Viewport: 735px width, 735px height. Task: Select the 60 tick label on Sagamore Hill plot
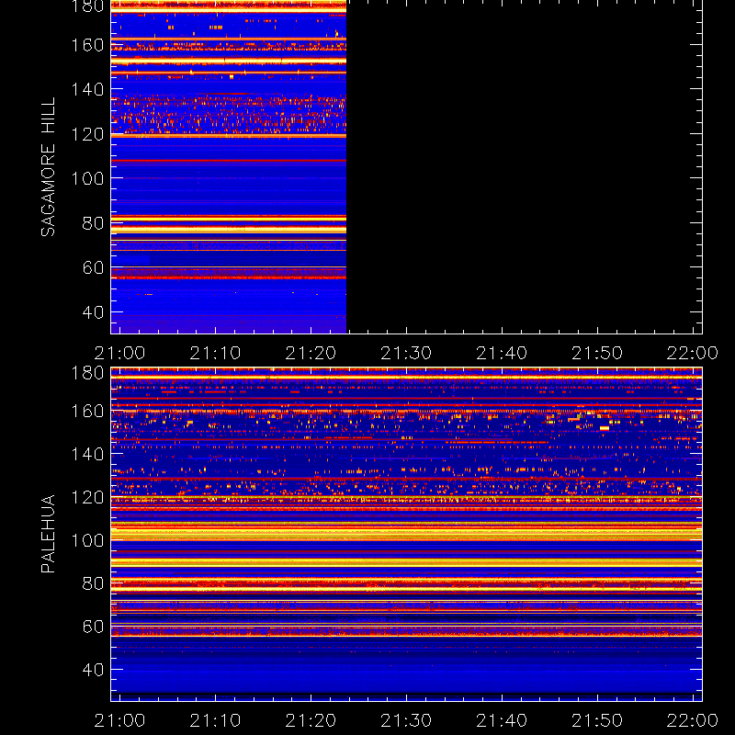[93, 267]
